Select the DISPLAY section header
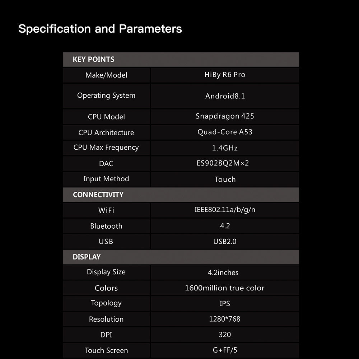Screen dimensions: 359x359 pyautogui.click(x=87, y=257)
